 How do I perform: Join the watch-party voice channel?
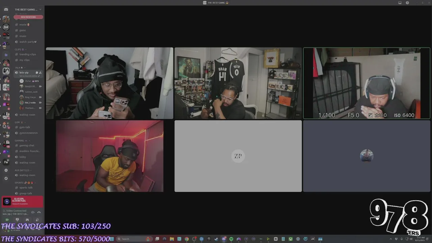coord(28,42)
